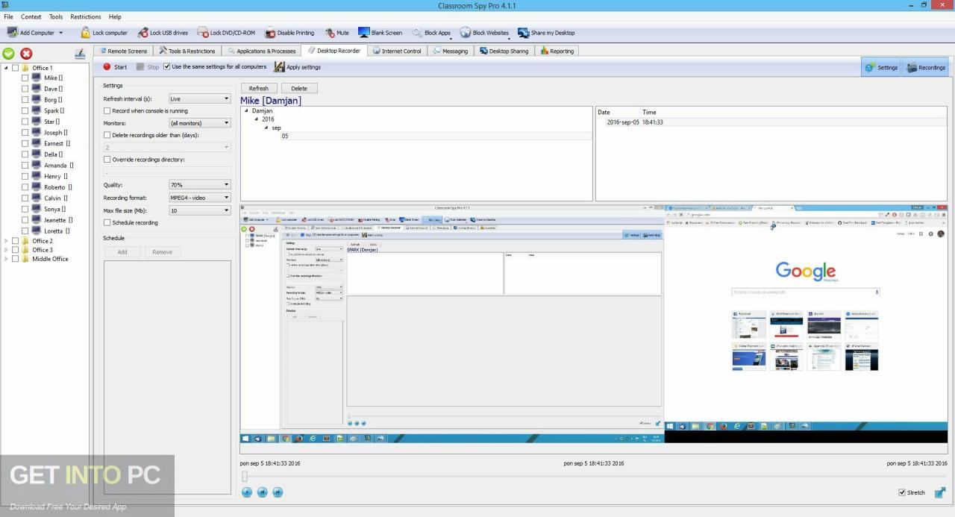955x517 pixels.
Task: Click the Stop recording icon
Action: pyautogui.click(x=140, y=67)
